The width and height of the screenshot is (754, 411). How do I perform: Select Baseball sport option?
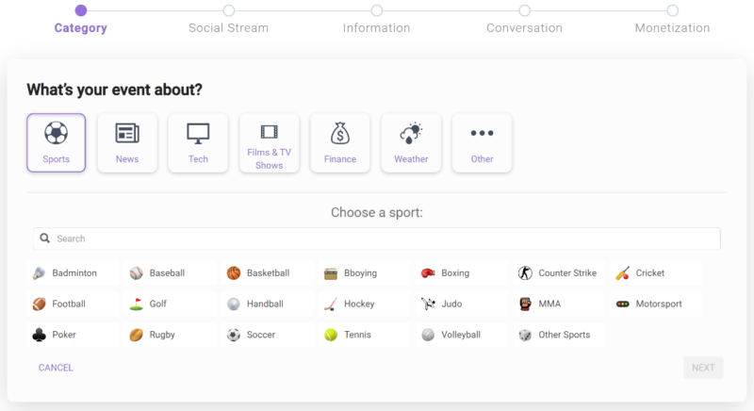point(170,273)
